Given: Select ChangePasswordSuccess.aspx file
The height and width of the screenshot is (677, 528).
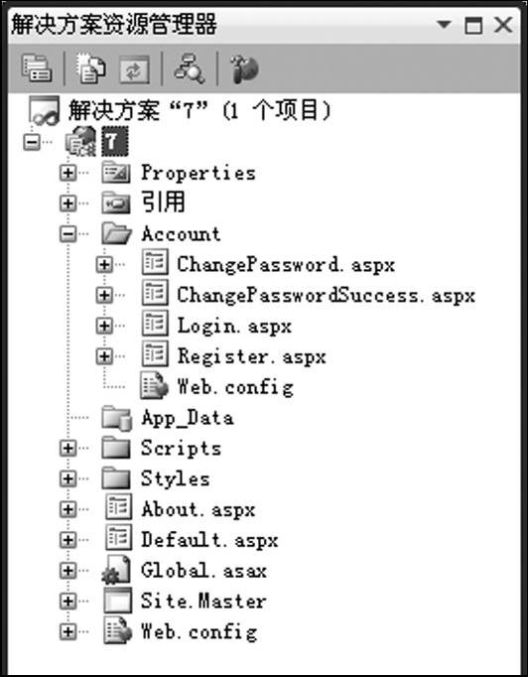Looking at the screenshot, I should [326, 296].
